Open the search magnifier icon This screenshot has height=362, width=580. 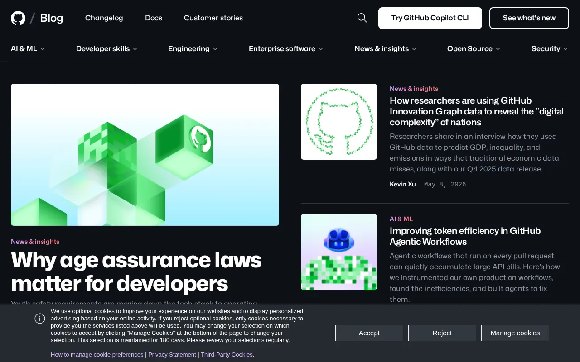362,18
